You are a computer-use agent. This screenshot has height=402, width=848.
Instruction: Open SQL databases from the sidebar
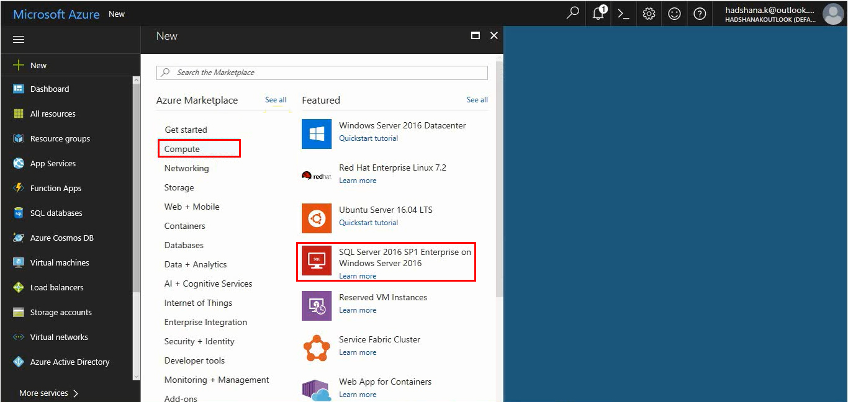(x=55, y=213)
